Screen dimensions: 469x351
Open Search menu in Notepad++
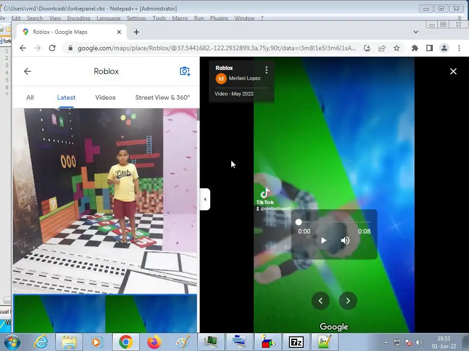(35, 18)
